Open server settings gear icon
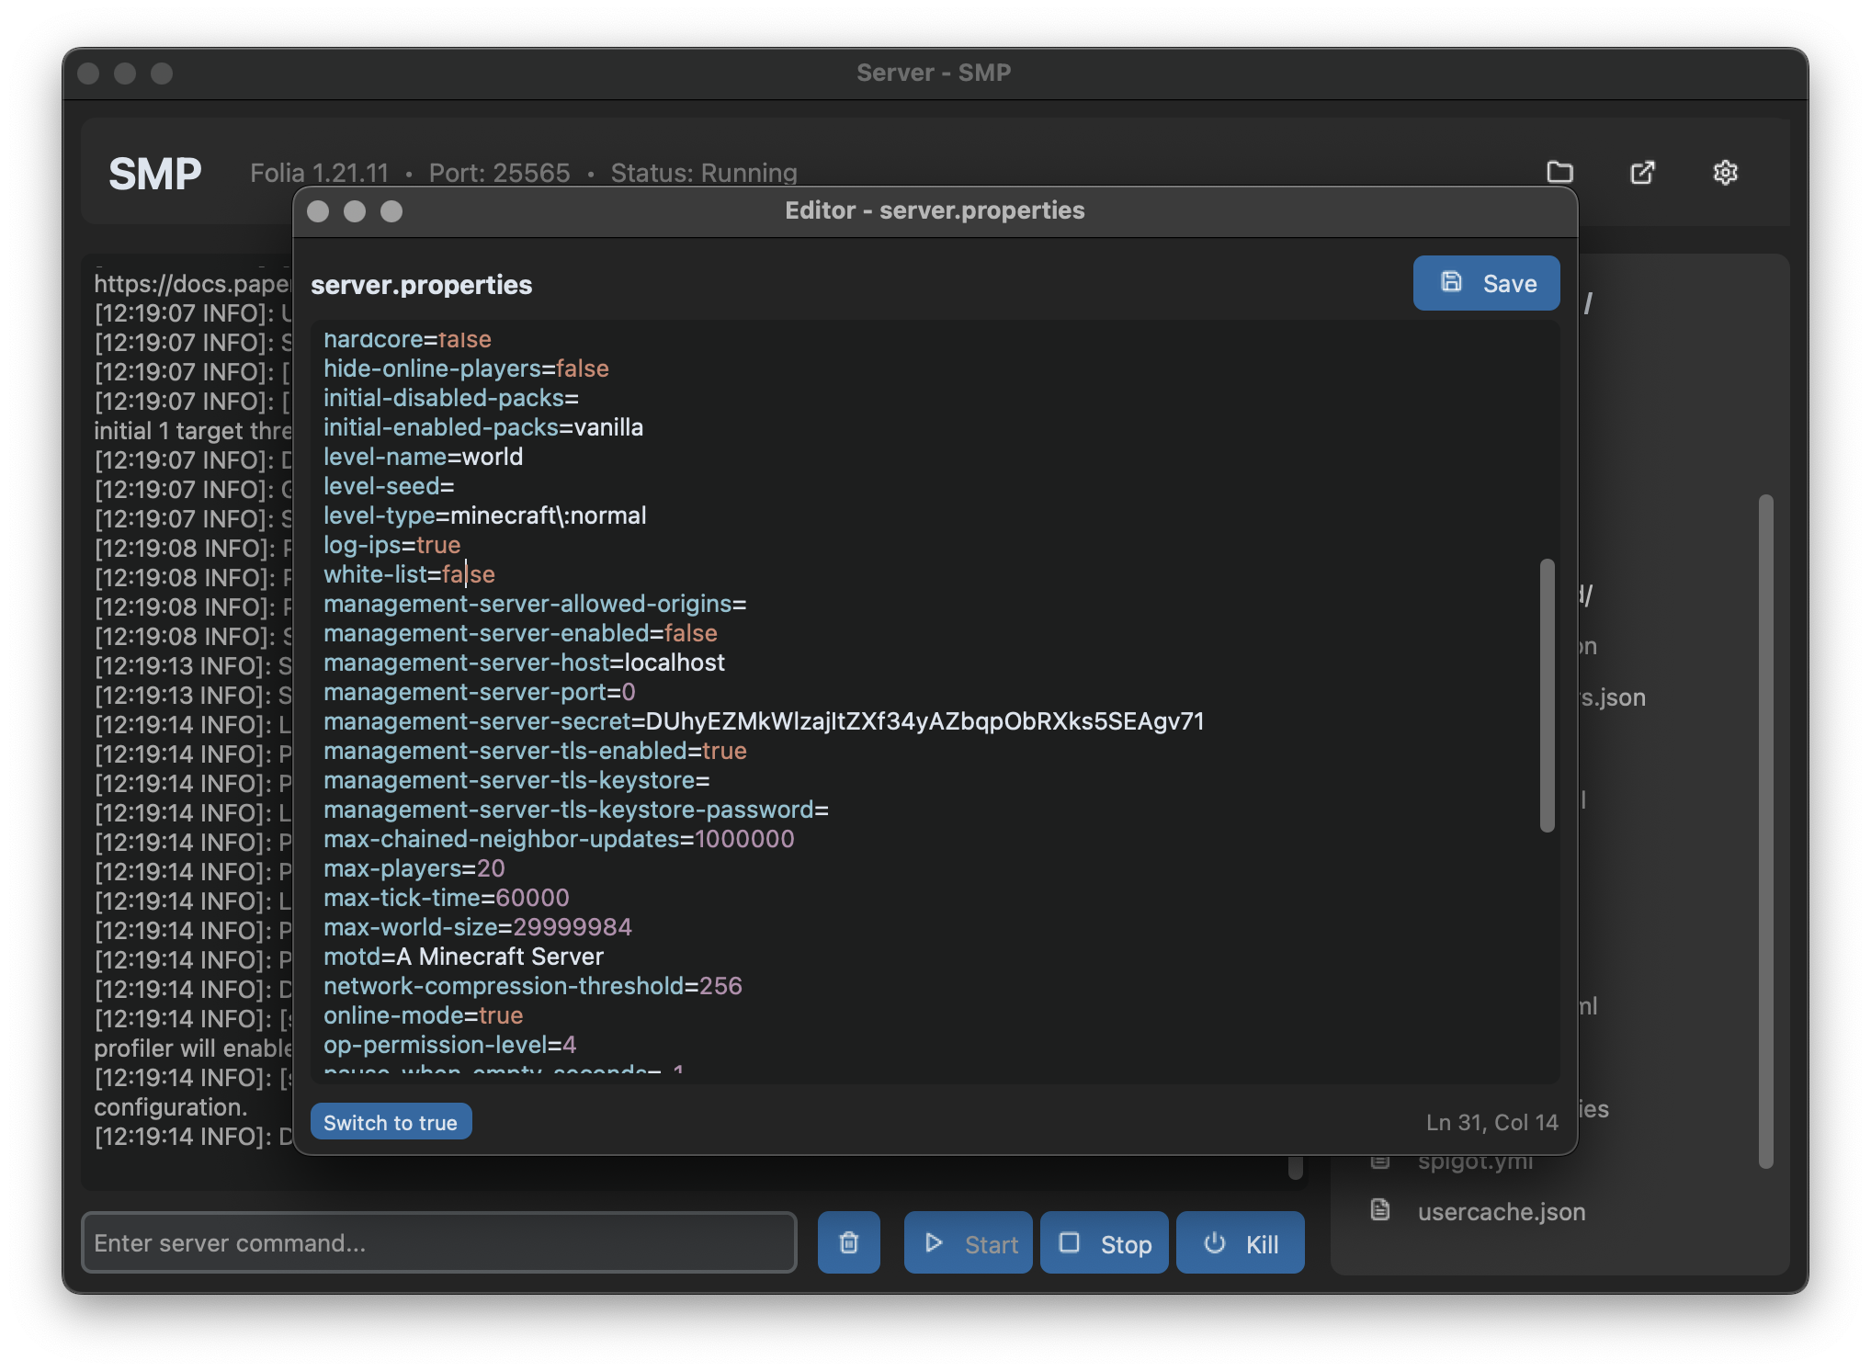1871x1371 pixels. [x=1725, y=172]
